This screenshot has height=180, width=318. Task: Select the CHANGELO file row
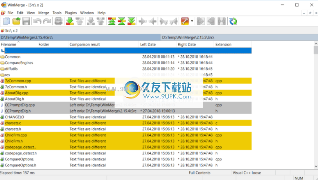click(x=126, y=117)
